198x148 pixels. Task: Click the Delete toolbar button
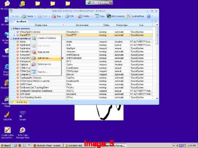84,16
